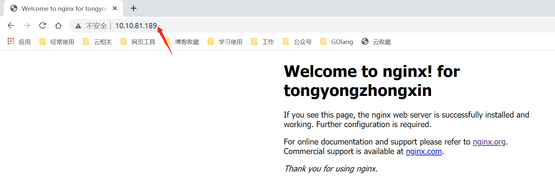Open the 公众号 bookmark folder
The width and height of the screenshot is (555, 181).
[x=297, y=42]
